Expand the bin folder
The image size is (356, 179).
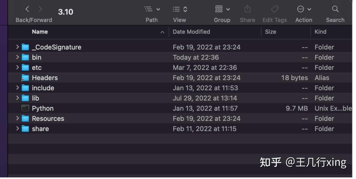point(17,57)
